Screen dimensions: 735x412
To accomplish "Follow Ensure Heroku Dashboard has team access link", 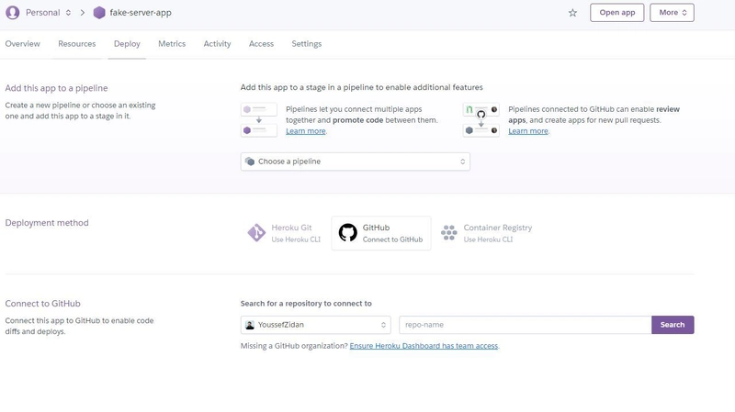I will pos(424,346).
